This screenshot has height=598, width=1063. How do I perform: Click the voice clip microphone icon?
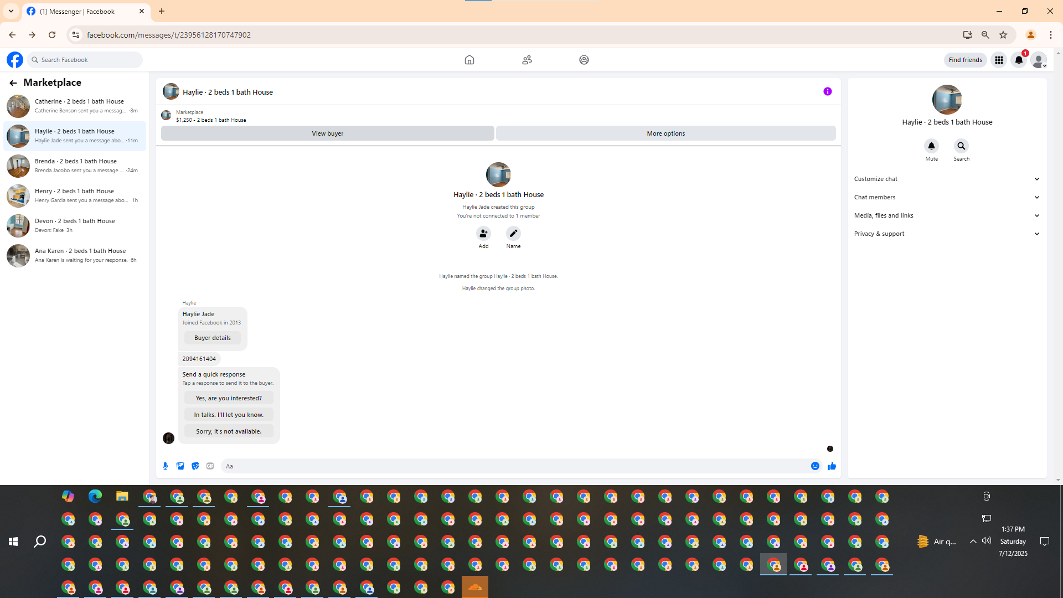pyautogui.click(x=165, y=466)
